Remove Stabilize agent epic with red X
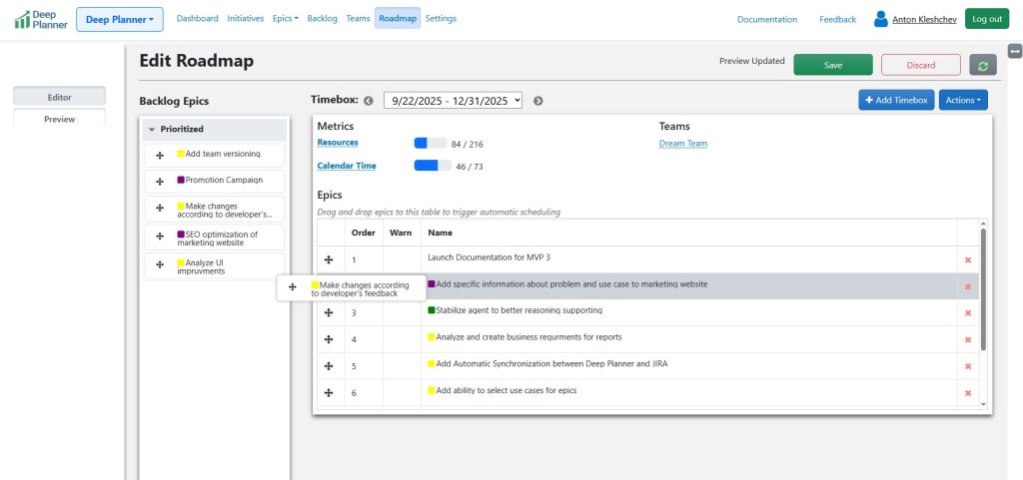 coord(967,312)
